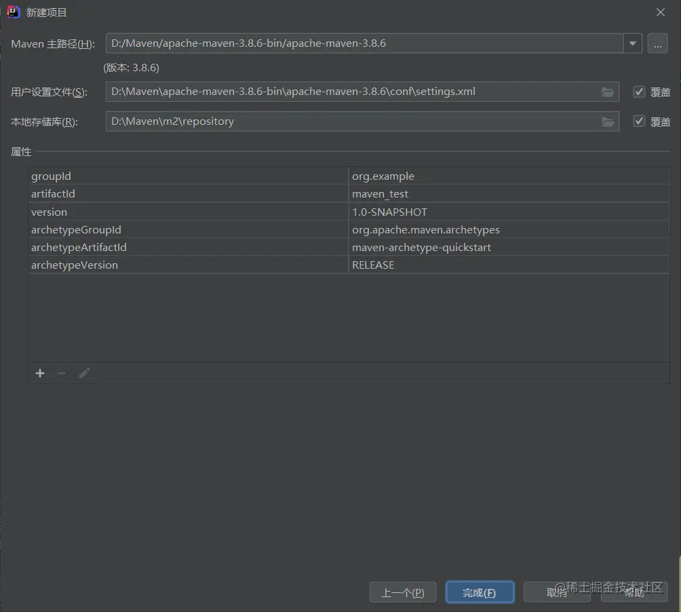Toggle override checkbox for local repository

(639, 121)
